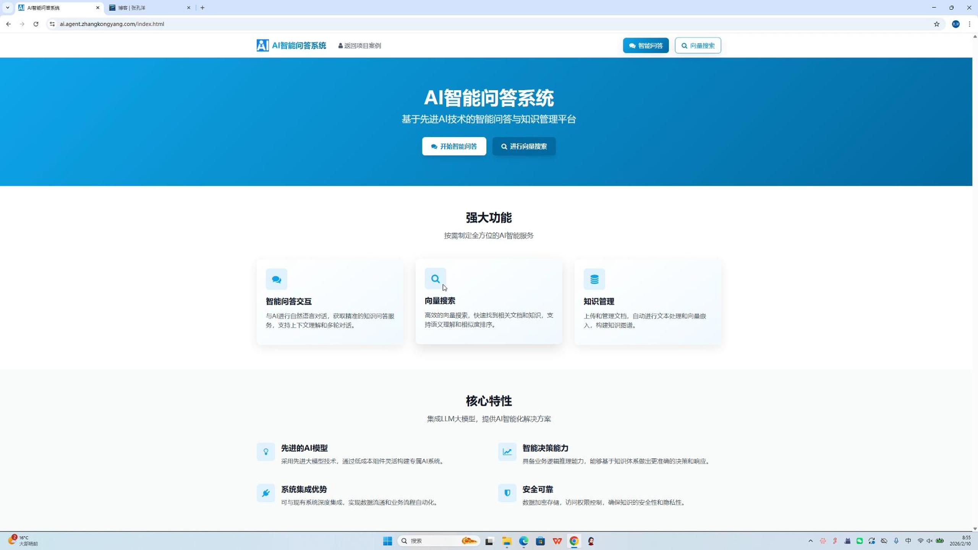Open the tab search dropdown arrow
Screen dimensions: 978x550
(8, 7)
